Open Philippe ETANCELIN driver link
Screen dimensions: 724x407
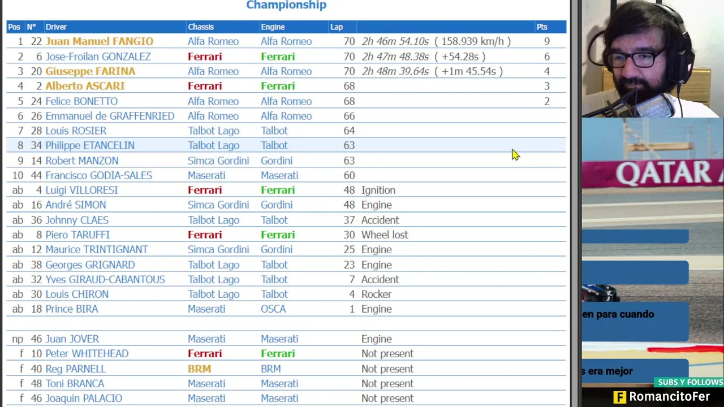[90, 145]
